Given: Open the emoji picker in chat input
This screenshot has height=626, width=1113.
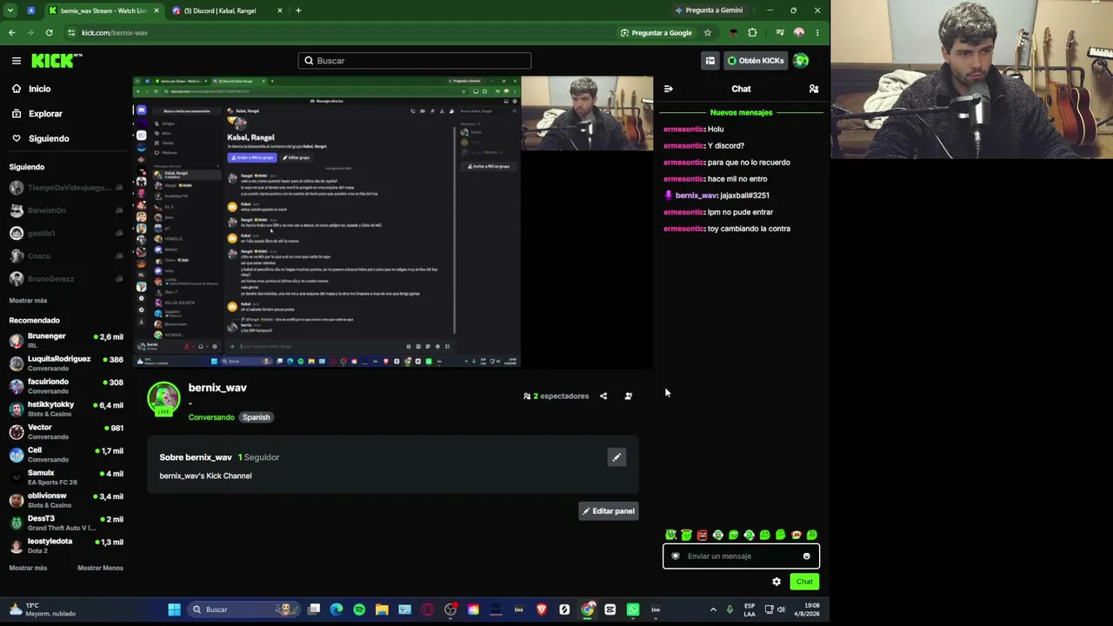Looking at the screenshot, I should (x=806, y=556).
